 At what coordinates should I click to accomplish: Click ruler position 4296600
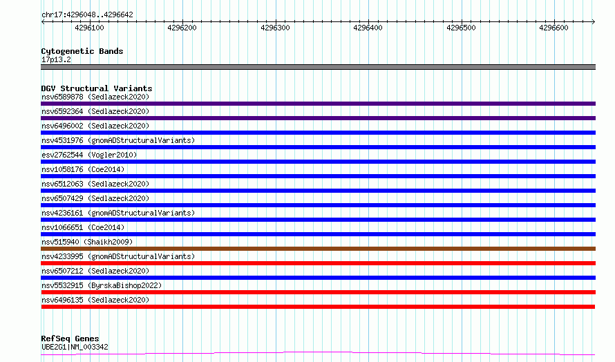coord(553,28)
